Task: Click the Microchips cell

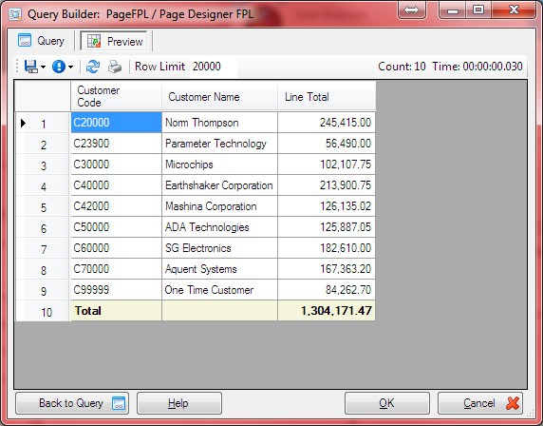Action: [219, 165]
